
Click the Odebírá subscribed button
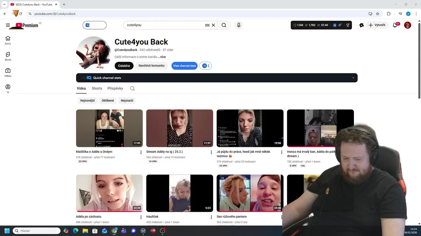[124, 66]
